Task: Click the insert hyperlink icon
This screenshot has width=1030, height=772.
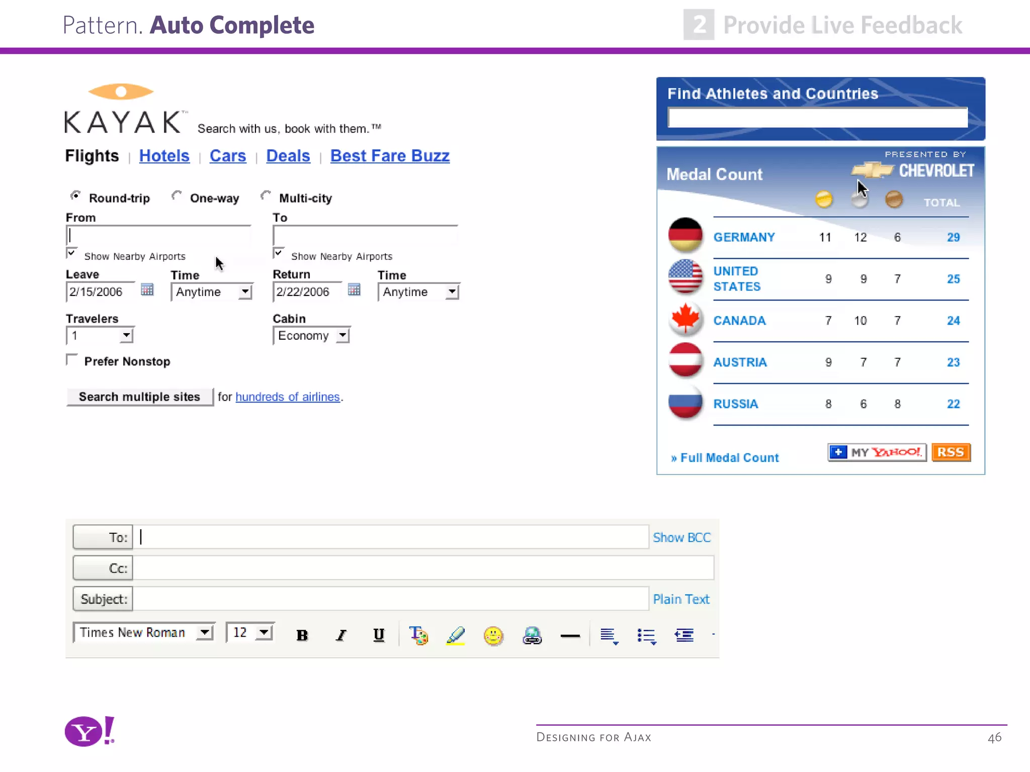Action: (x=532, y=635)
